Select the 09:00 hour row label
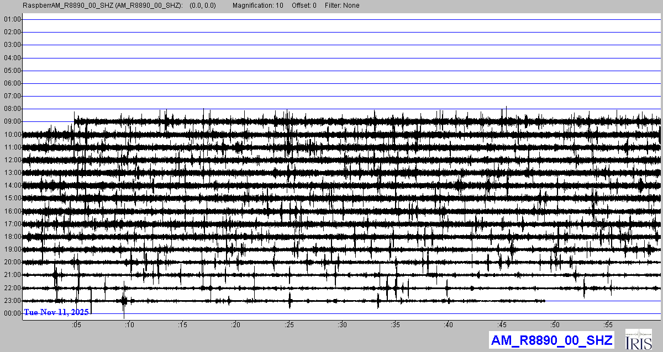This screenshot has width=663, height=352. (12, 121)
